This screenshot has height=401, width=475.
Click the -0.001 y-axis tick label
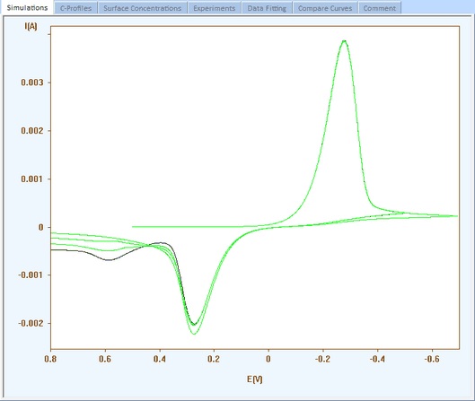pyautogui.click(x=31, y=275)
